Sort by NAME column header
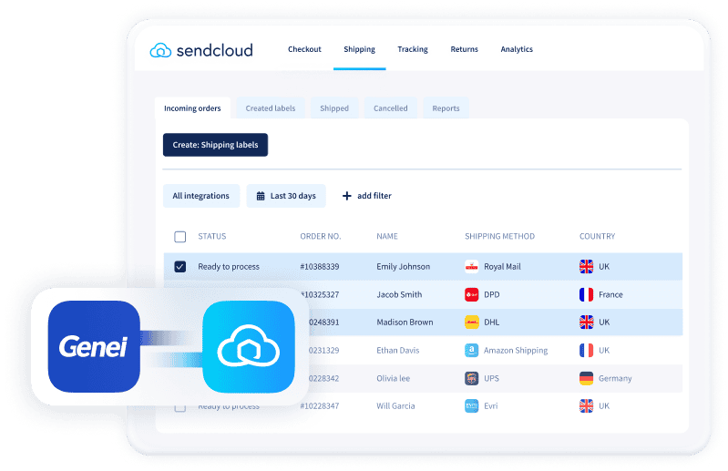The image size is (728, 471). pos(386,236)
